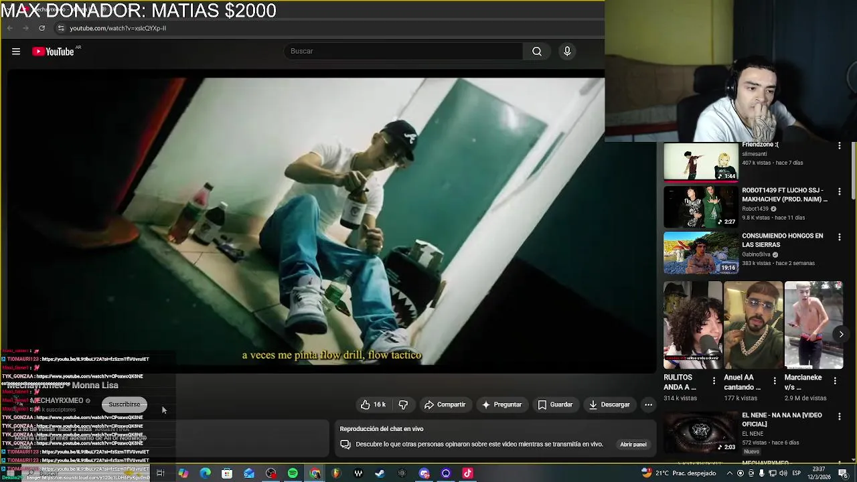Image resolution: width=857 pixels, height=482 pixels.
Task: Switch ESP keyboard language indicator
Action: tap(797, 473)
